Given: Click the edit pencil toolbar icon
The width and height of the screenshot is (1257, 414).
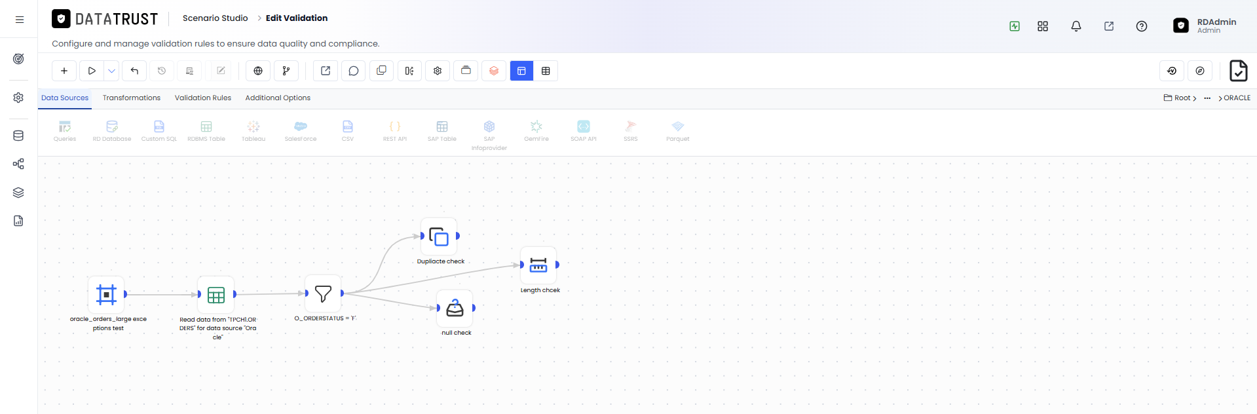Looking at the screenshot, I should pos(221,71).
